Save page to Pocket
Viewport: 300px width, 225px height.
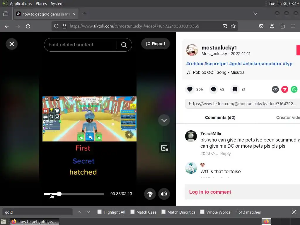pyautogui.click(x=261, y=26)
